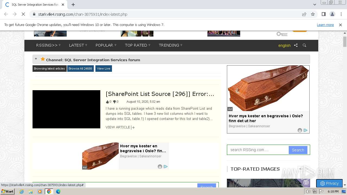Open File Explorer from taskbar
The width and height of the screenshot is (347, 195).
(31, 191)
